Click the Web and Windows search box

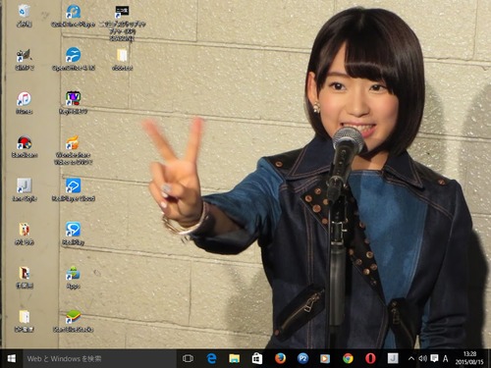[99, 358]
